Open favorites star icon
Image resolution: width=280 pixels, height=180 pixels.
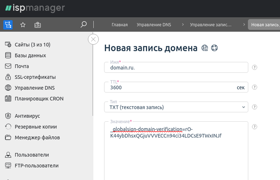tap(23, 24)
